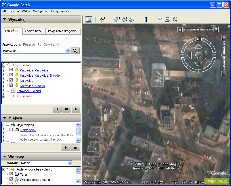This screenshot has width=231, height=186.
Task: Toggle the sidebar visibility button
Action: pyautogui.click(x=89, y=20)
